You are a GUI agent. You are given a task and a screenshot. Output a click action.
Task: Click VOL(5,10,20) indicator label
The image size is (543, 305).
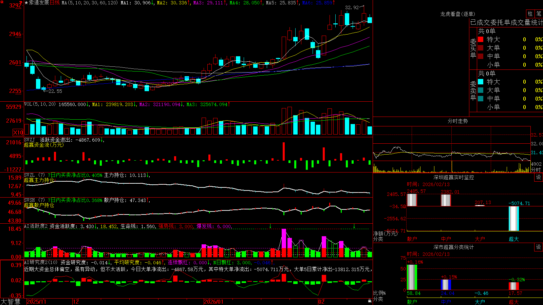[40, 104]
